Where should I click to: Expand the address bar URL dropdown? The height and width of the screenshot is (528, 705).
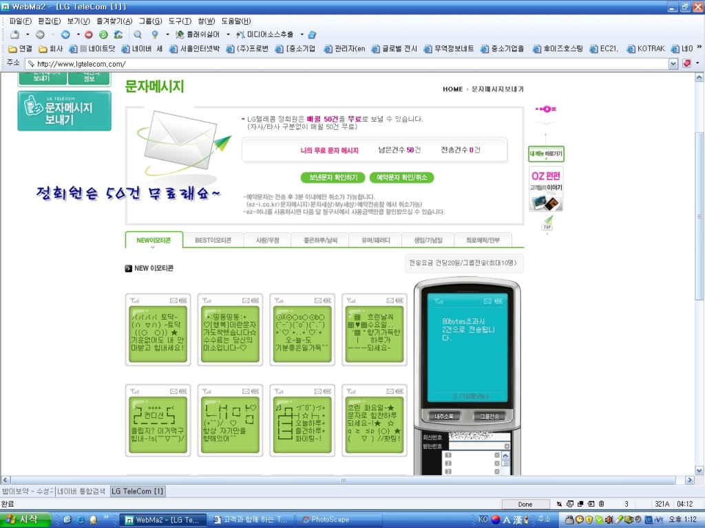[x=673, y=64]
